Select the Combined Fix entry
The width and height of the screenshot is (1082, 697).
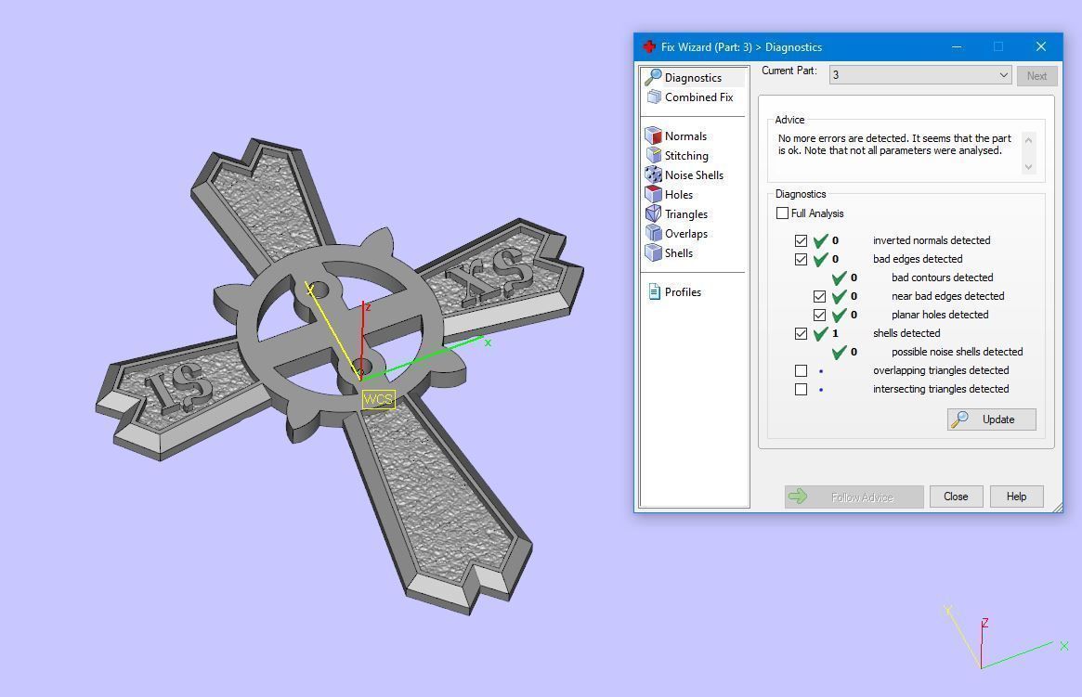699,97
